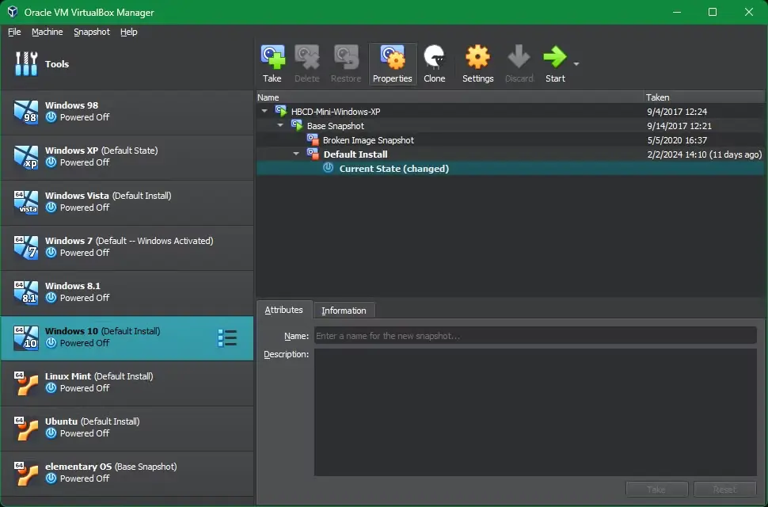
Task: Open machine Settings gear icon
Action: tap(477, 57)
